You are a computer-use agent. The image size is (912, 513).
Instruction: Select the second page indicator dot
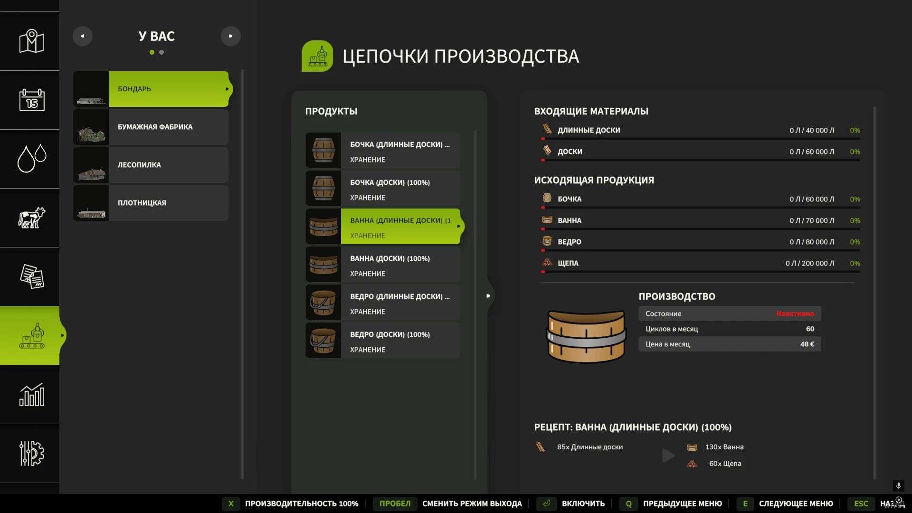[161, 52]
